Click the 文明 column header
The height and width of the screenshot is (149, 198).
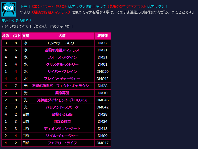pyautogui.click(x=26, y=36)
